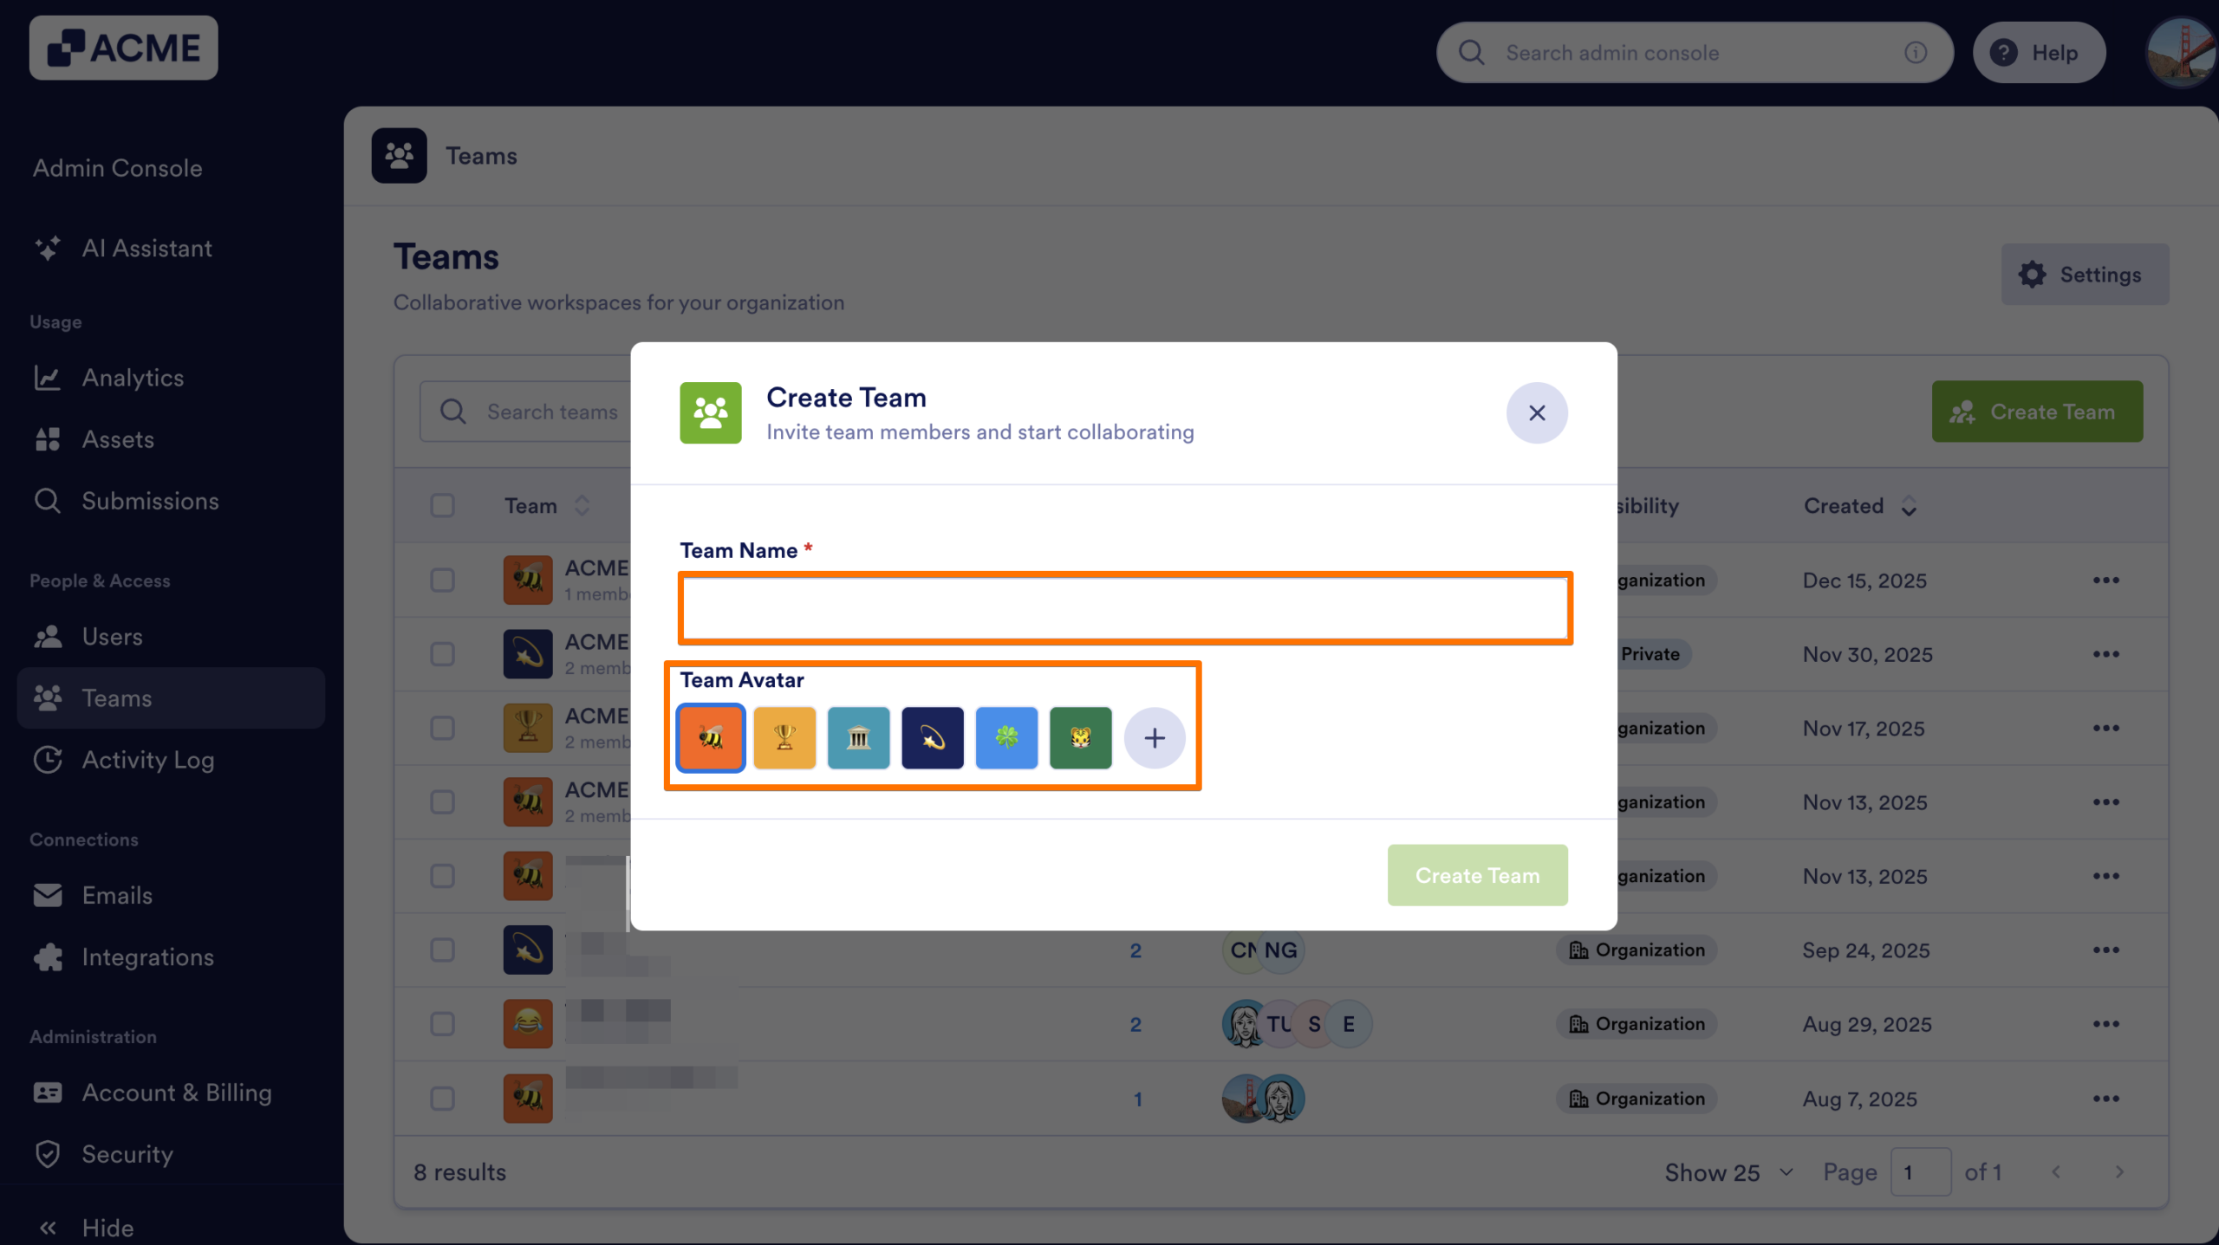Select the checkbox on the second team row
Screen dimensions: 2219x1245
coord(443,654)
